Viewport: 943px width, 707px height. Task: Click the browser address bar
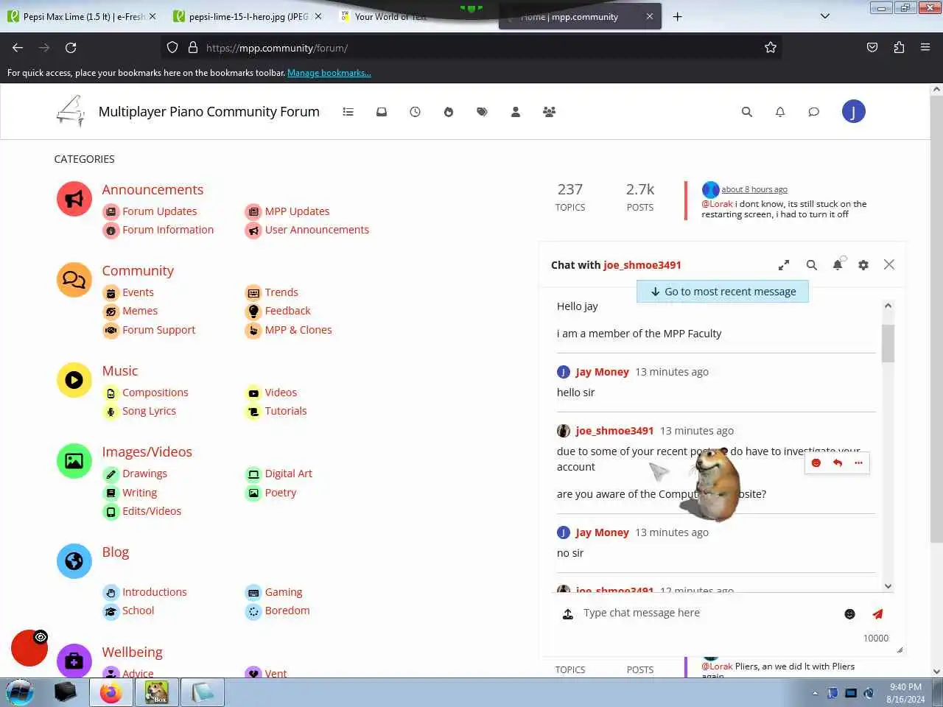coord(471,48)
